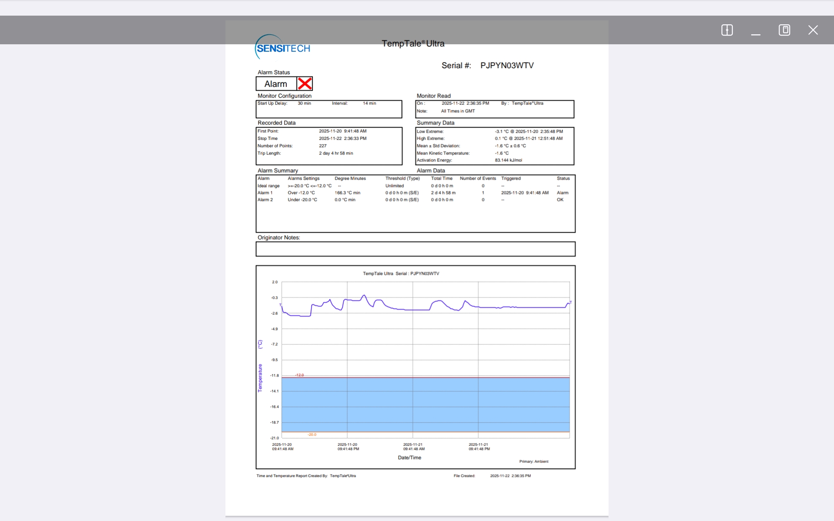The height and width of the screenshot is (521, 834).
Task: Click the orange -20.0 threshold label on the chart
Action: point(312,435)
